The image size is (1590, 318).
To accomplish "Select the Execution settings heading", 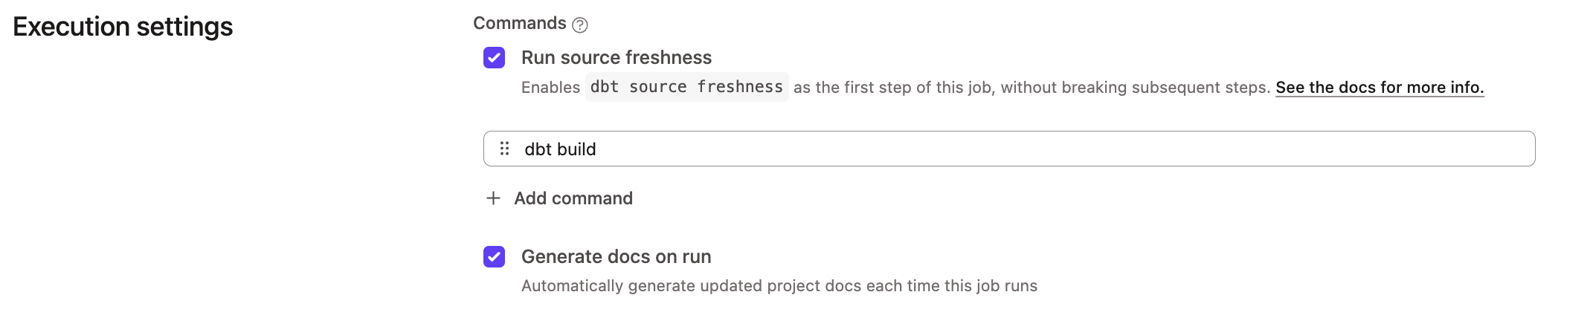I will pos(123,27).
